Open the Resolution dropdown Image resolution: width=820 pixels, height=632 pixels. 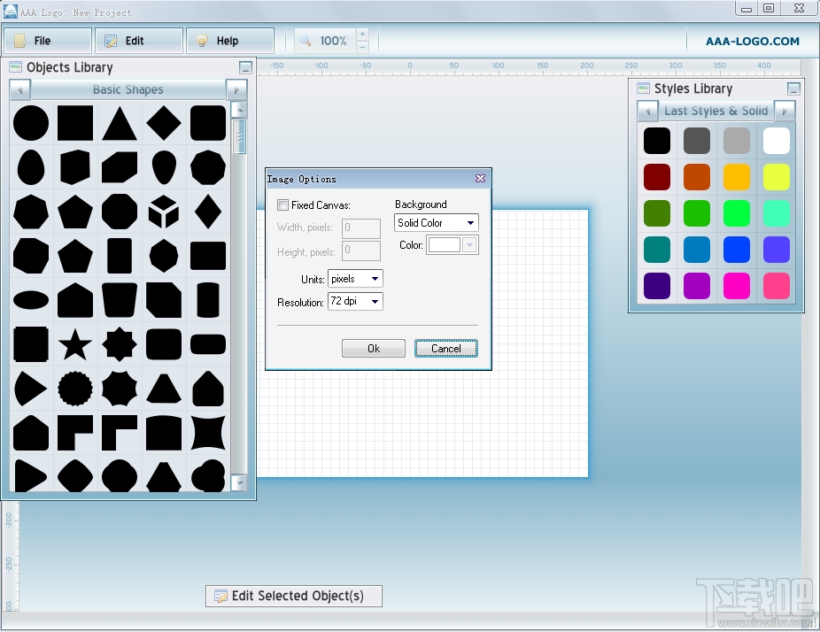click(355, 301)
